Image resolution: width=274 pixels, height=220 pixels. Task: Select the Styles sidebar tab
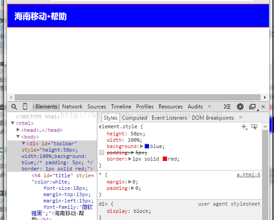pos(110,118)
